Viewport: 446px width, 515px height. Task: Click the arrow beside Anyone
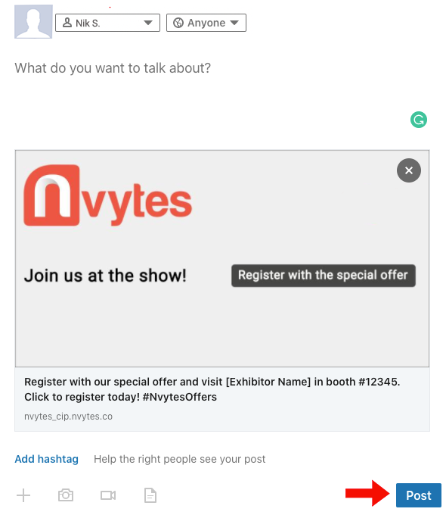[234, 23]
